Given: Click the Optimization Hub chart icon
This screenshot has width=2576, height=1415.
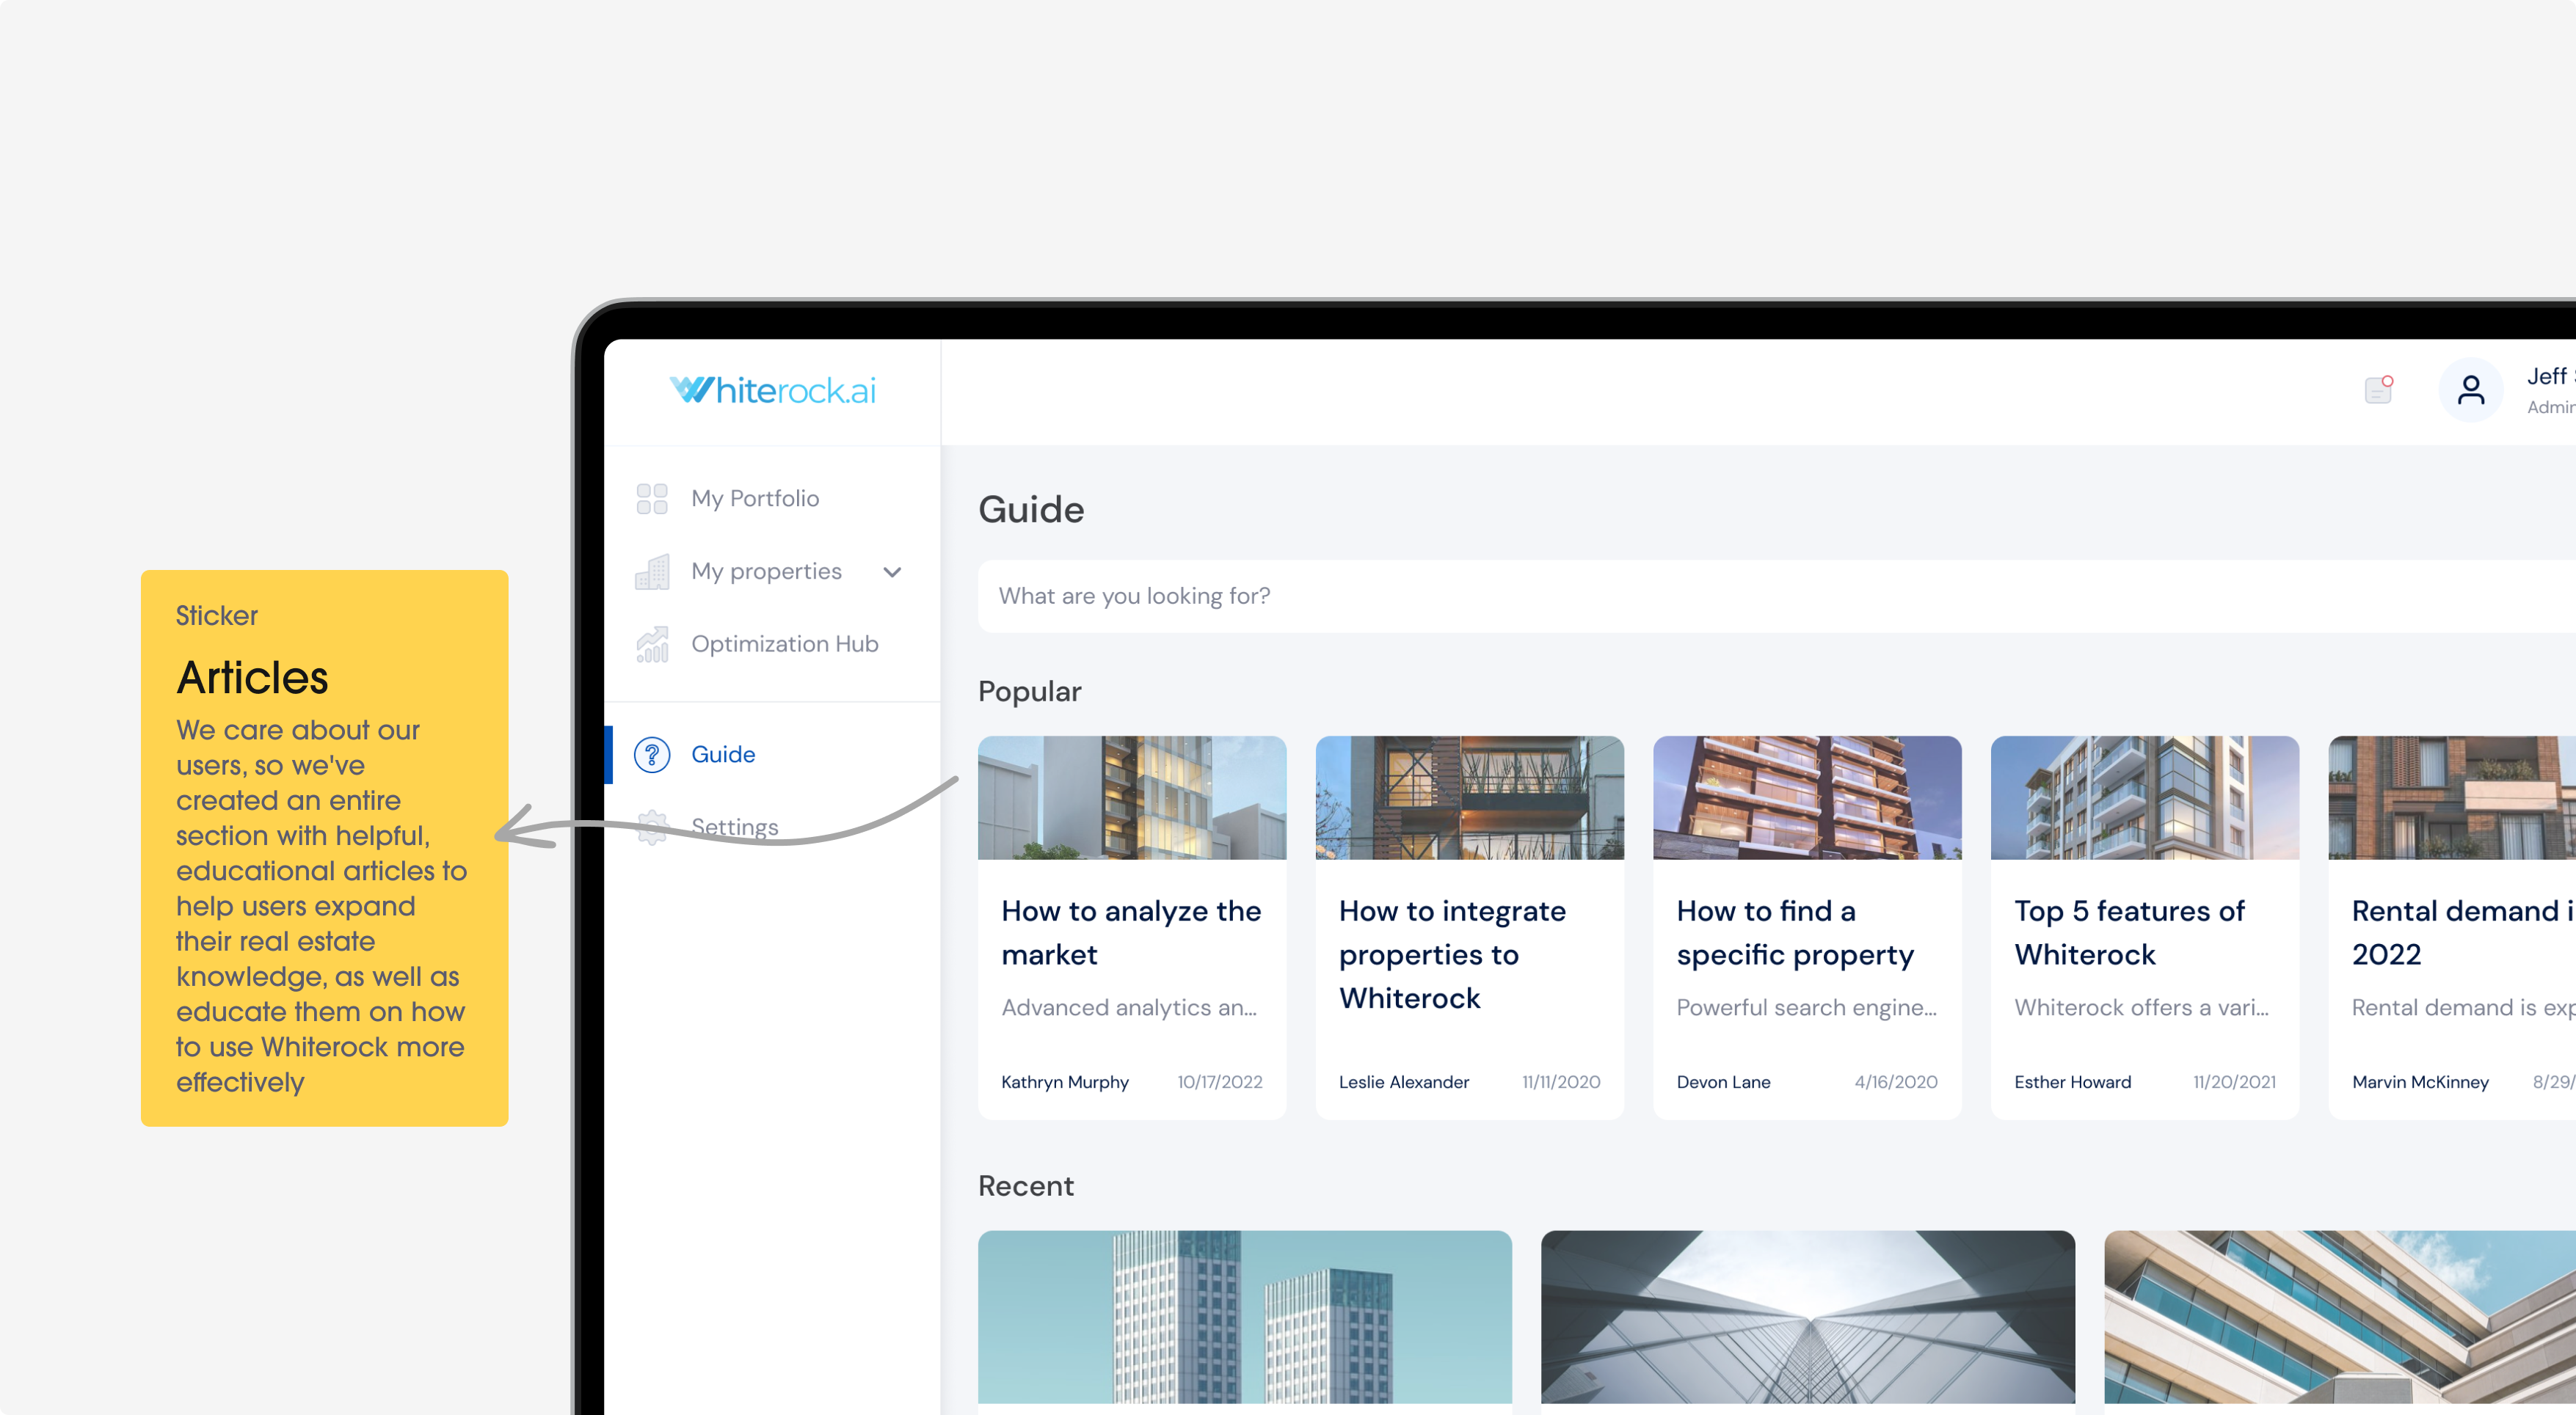Looking at the screenshot, I should [x=652, y=645].
